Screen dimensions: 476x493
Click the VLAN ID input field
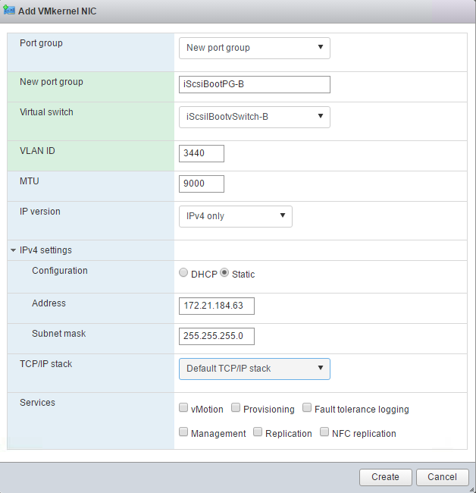coord(202,153)
